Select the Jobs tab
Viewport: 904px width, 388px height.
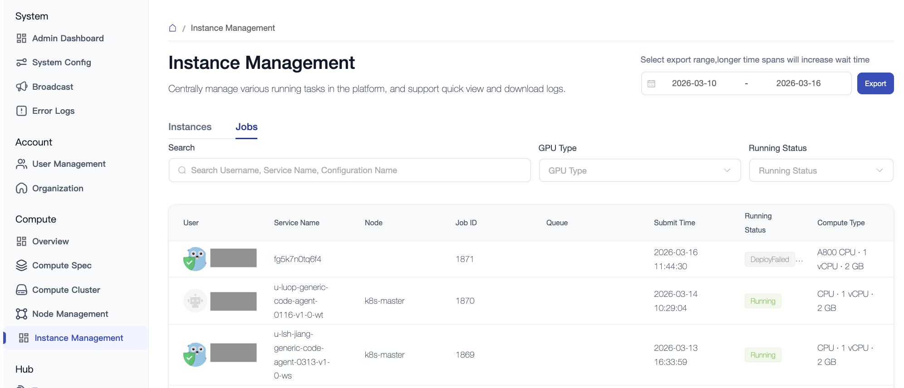tap(246, 127)
